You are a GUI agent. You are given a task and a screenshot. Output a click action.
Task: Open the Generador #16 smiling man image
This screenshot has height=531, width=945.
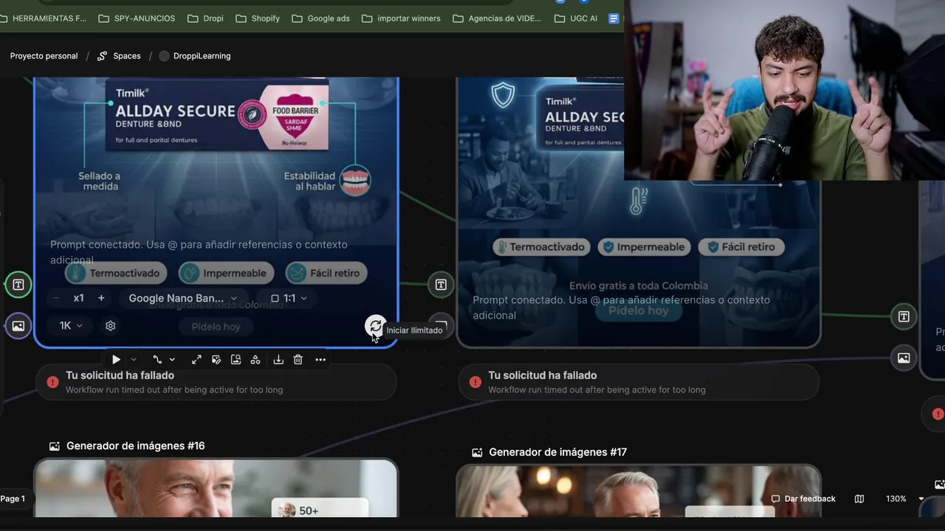[x=216, y=488]
